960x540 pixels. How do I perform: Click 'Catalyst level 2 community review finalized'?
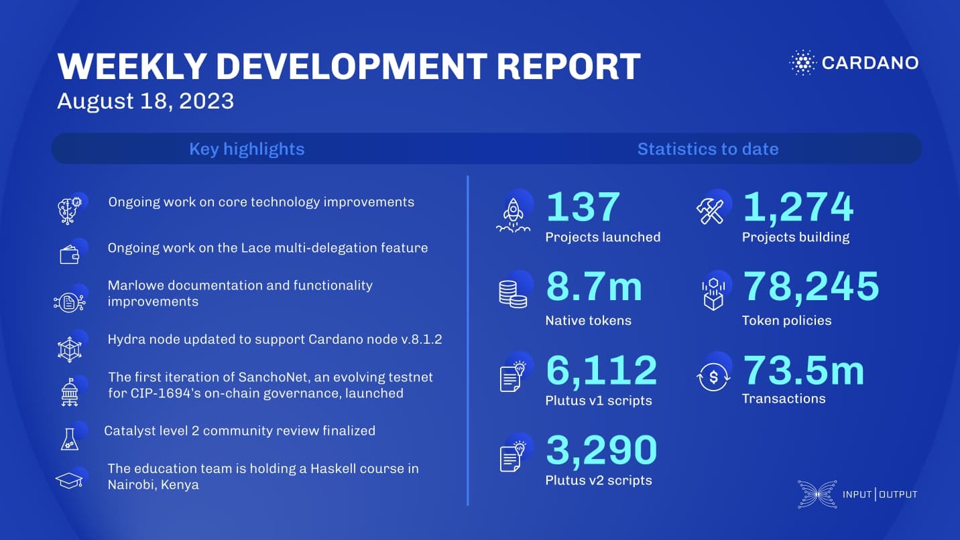pyautogui.click(x=239, y=431)
